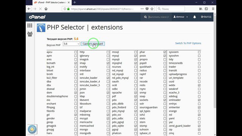Click the green padlock security icon

pos(68,9)
